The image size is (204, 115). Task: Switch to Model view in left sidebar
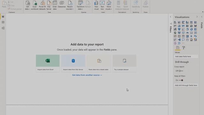click(3, 28)
